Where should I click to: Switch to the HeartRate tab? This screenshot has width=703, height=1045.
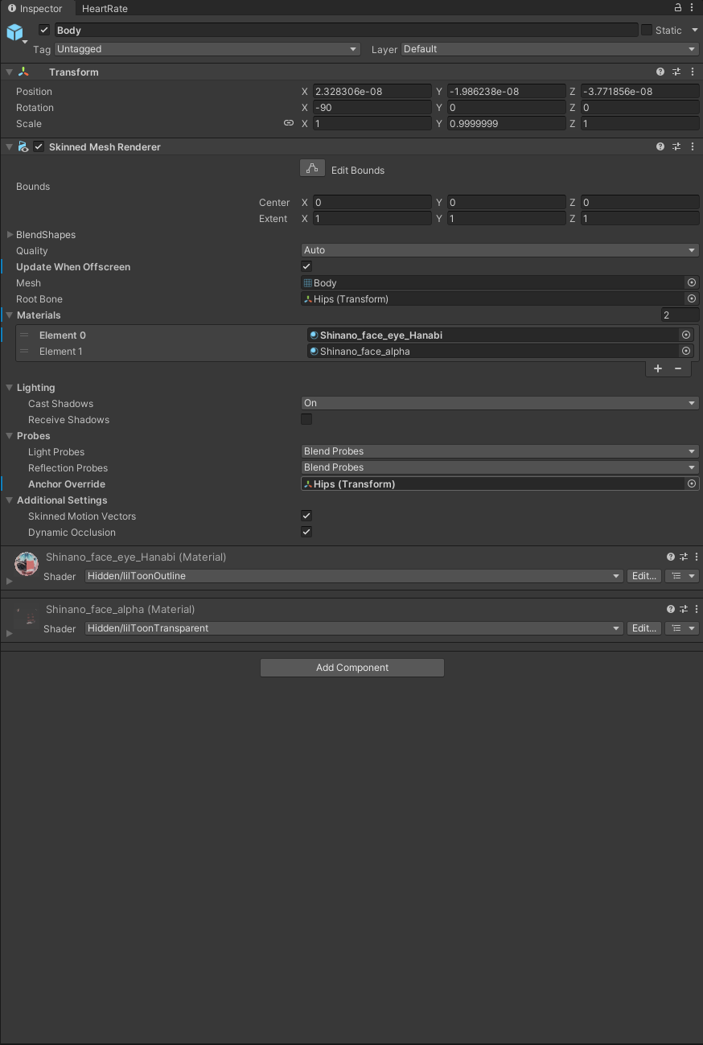pos(105,9)
